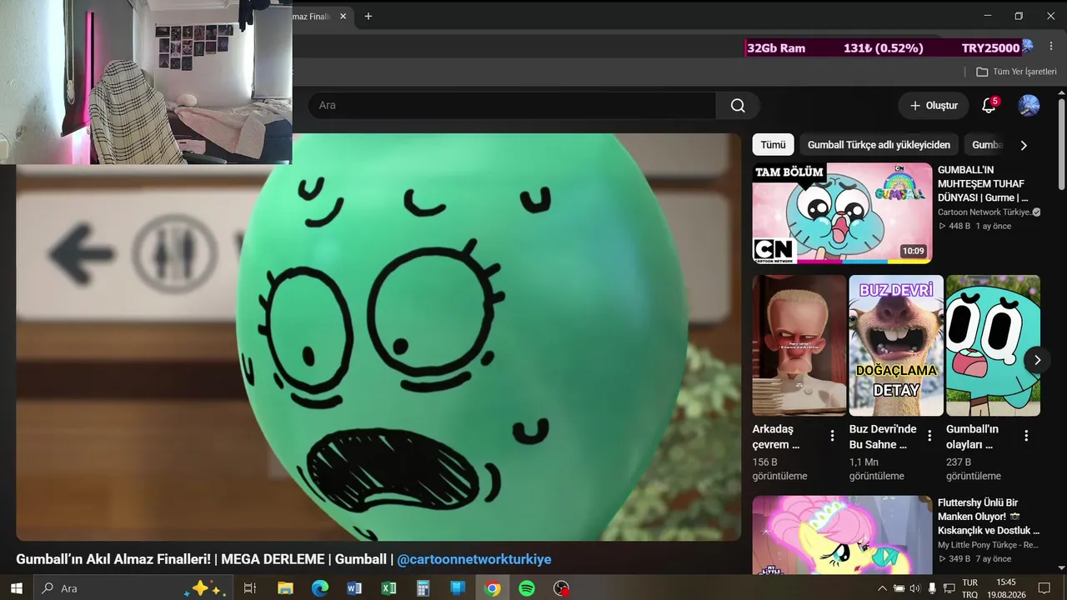The width and height of the screenshot is (1067, 600).
Task: Launch Microsoft Edge from the taskbar
Action: point(320,588)
